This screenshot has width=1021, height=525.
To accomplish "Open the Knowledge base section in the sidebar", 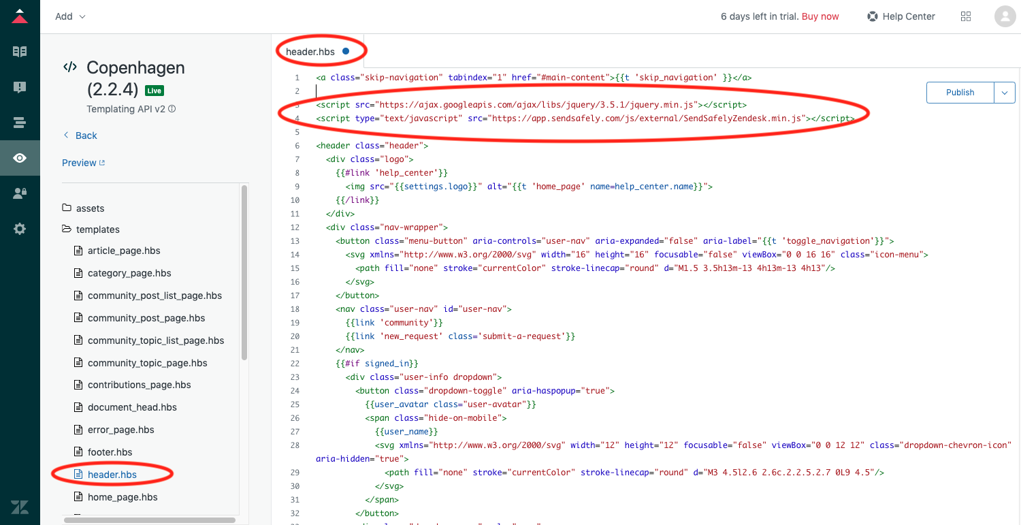I will (x=20, y=51).
